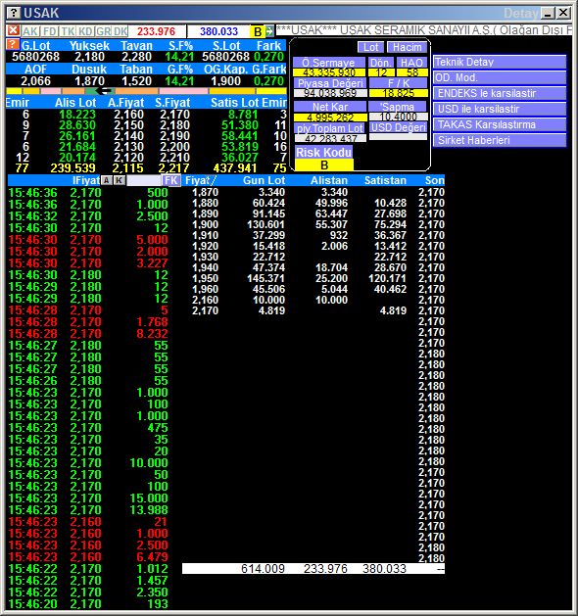Click the Alistan column header
The width and height of the screenshot is (578, 616).
click(329, 180)
